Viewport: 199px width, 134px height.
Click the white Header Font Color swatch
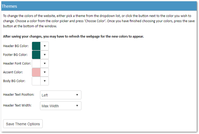pos(36,63)
